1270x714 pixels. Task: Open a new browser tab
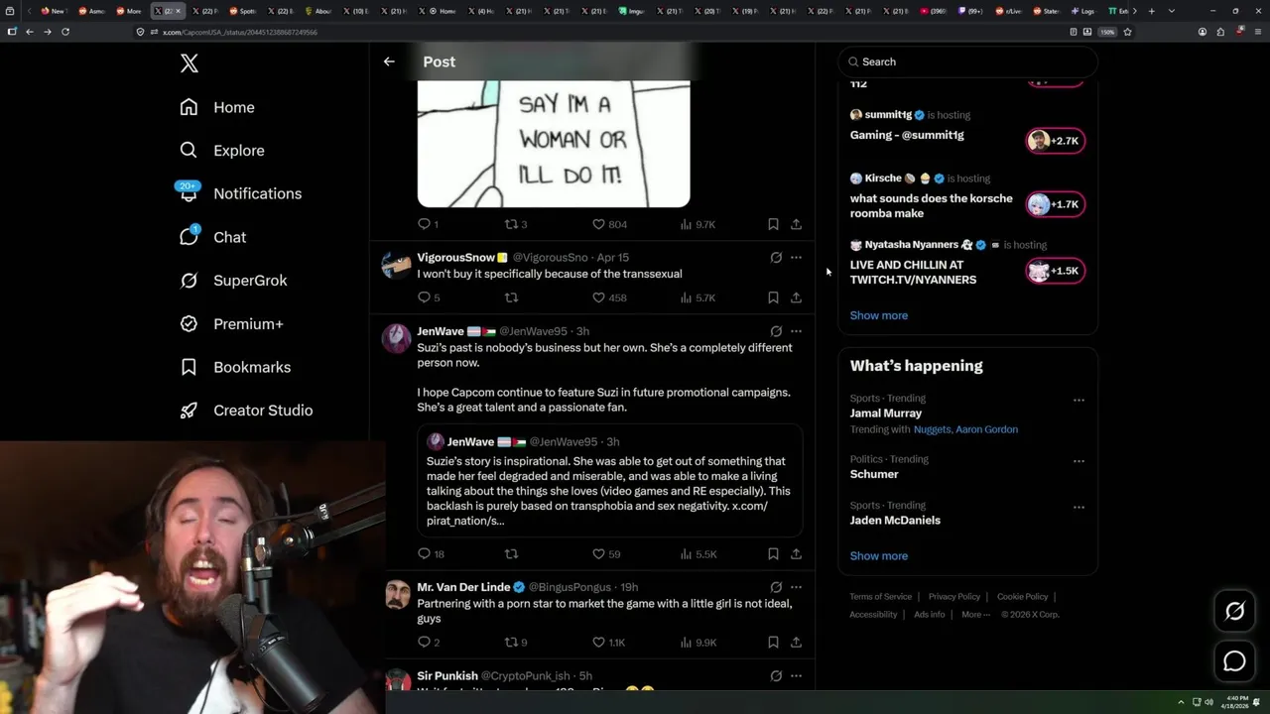click(x=1151, y=11)
